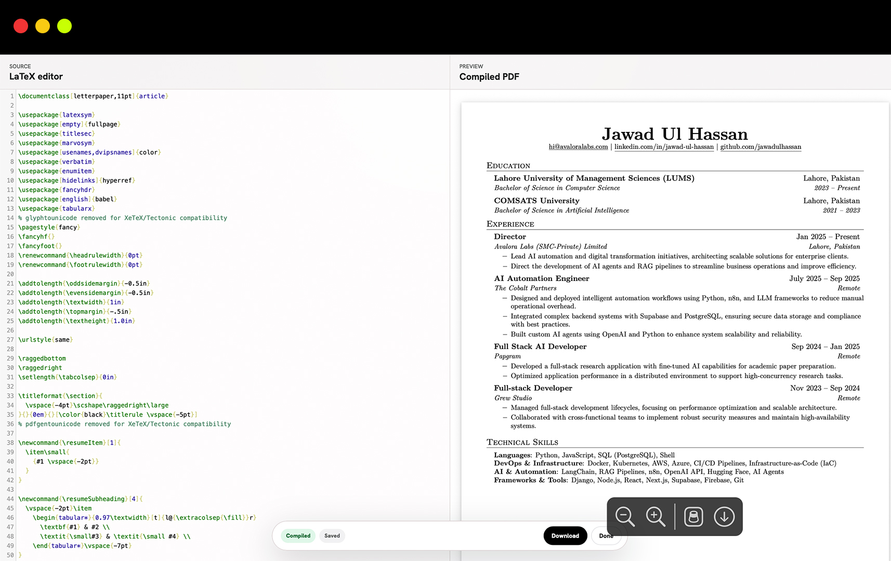This screenshot has width=891, height=561.
Task: Click The Cobalt Partners company text
Action: 526,288
